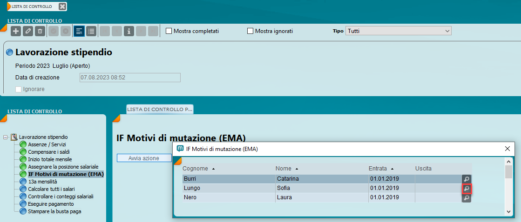Image resolution: width=521 pixels, height=222 pixels.
Task: Enable the Mostra ignorati checkbox
Action: point(250,31)
